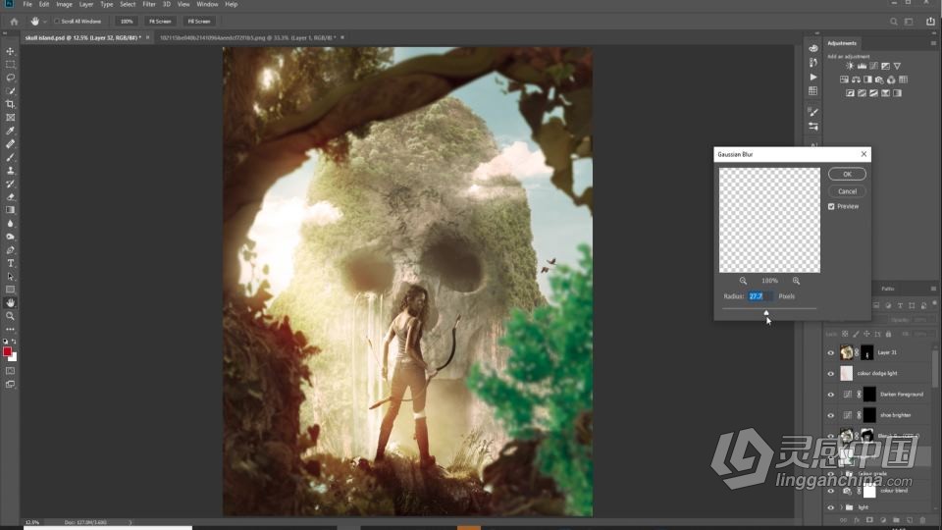The height and width of the screenshot is (530, 942).
Task: Open the Window menu
Action: coord(207,4)
